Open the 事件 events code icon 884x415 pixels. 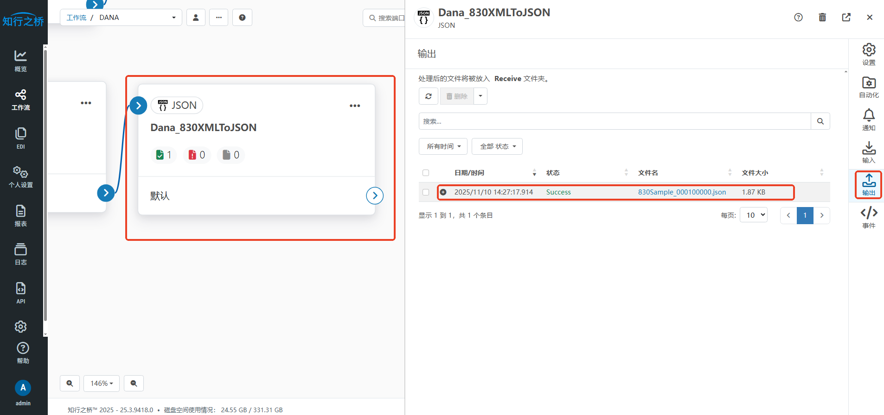tap(868, 217)
